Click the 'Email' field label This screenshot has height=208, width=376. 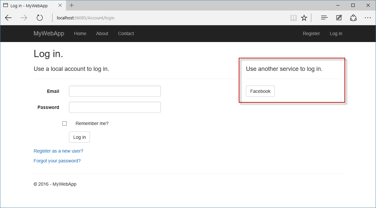pyautogui.click(x=53, y=91)
